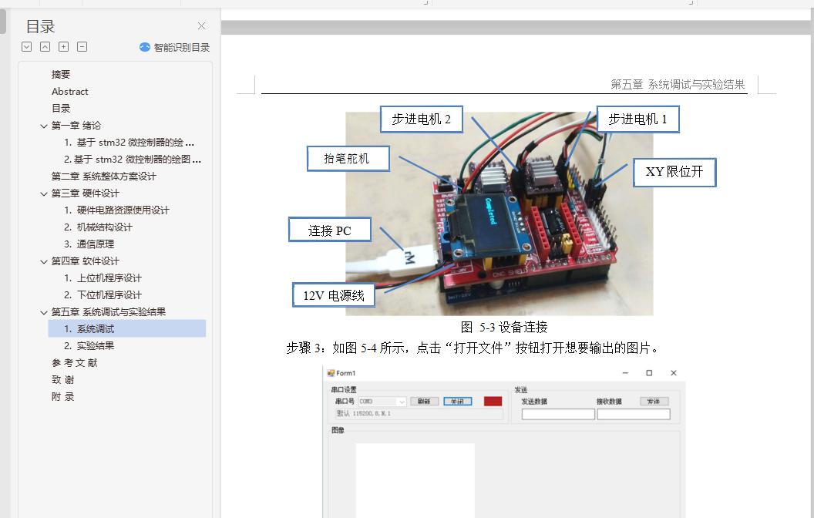Click the collapse-levels up-arrow icon
814x518 pixels.
pyautogui.click(x=45, y=47)
